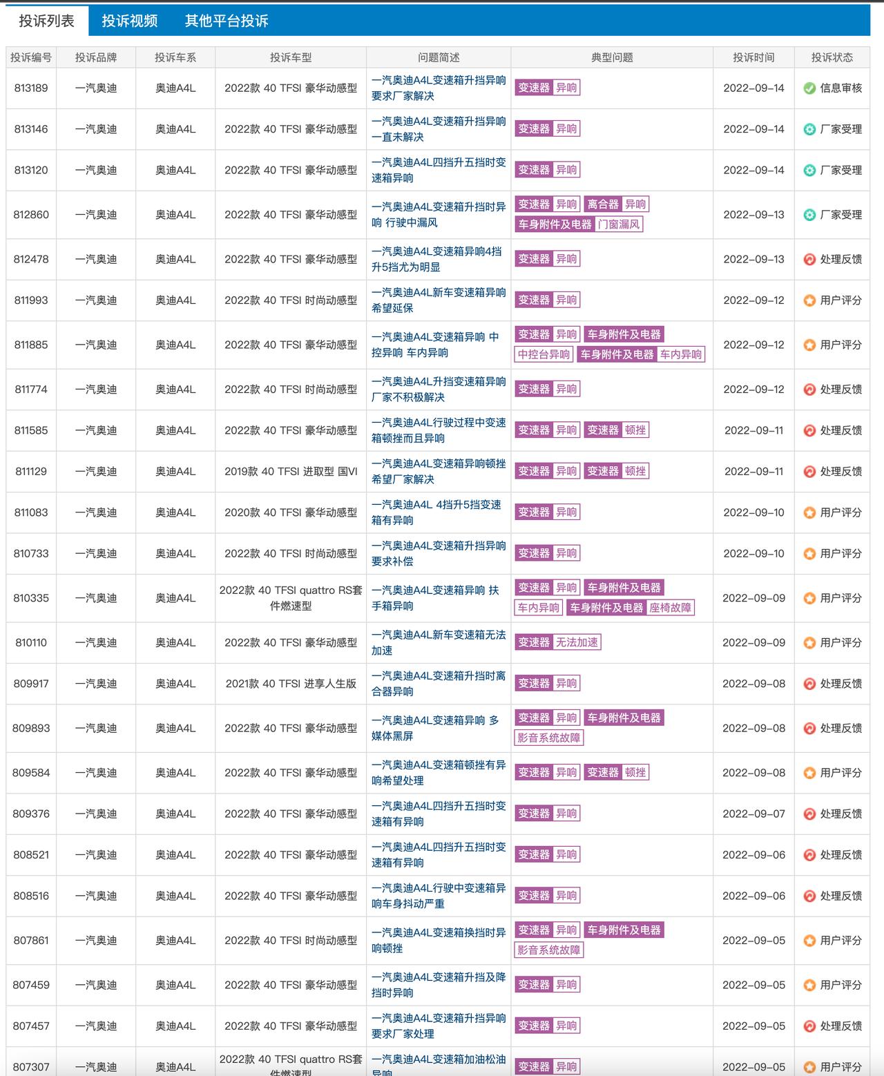Open complaint 新车变速箱无法加速
Screen dimensions: 884x1076
(x=439, y=643)
